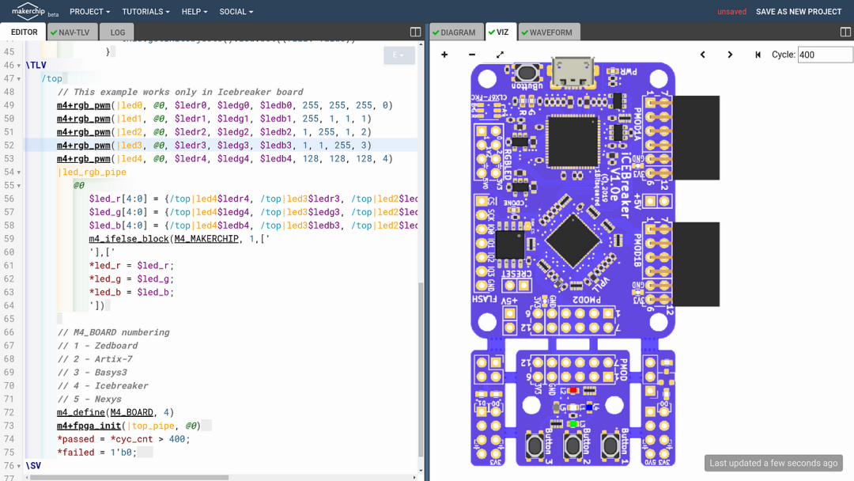Toggle split layout on editor pane
854x481 pixels.
tap(415, 32)
